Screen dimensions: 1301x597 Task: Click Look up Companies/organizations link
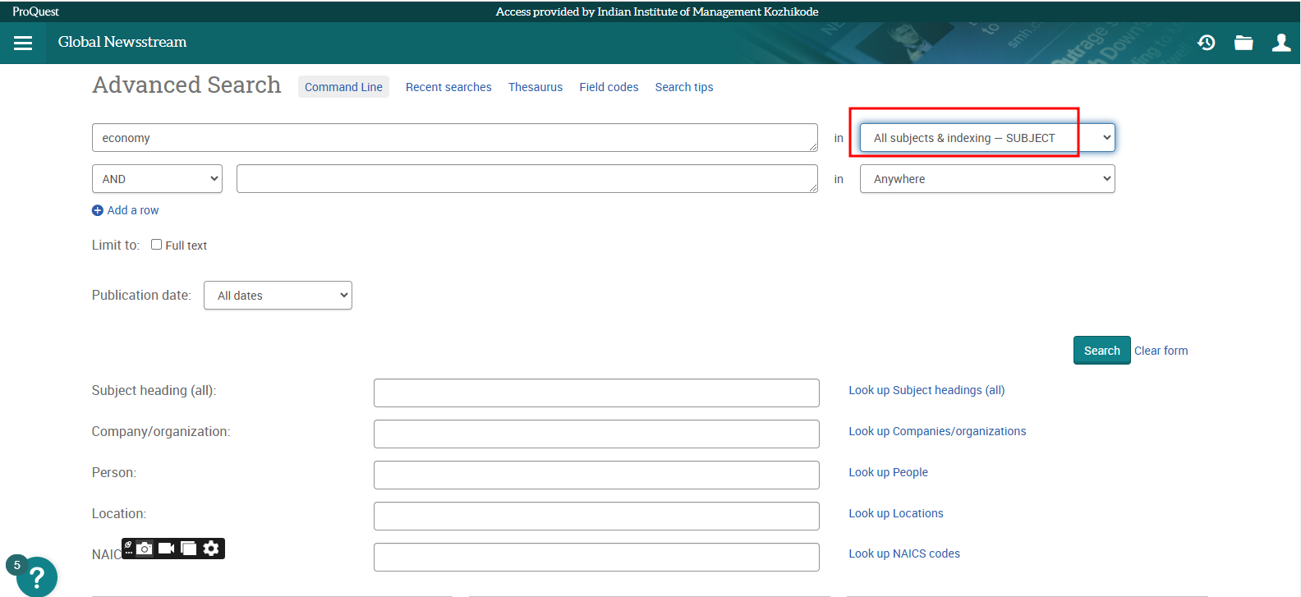pyautogui.click(x=937, y=431)
